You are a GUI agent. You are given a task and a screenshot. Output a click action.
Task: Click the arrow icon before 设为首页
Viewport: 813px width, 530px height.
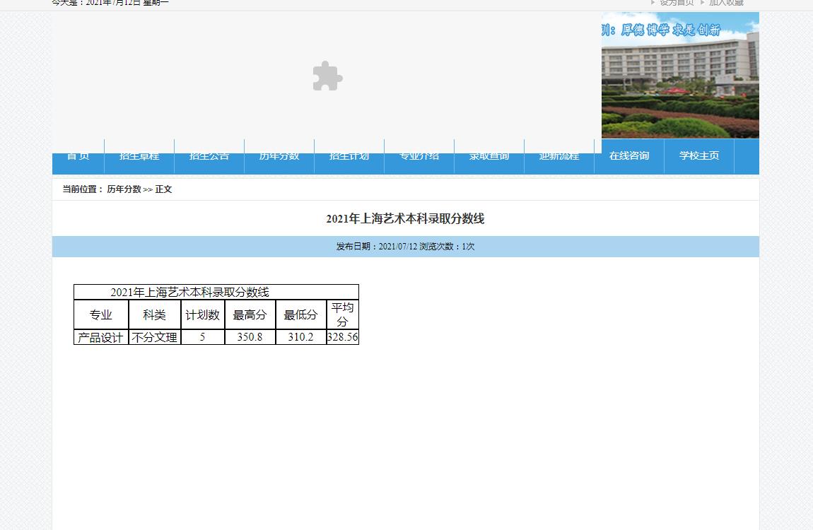click(x=653, y=3)
